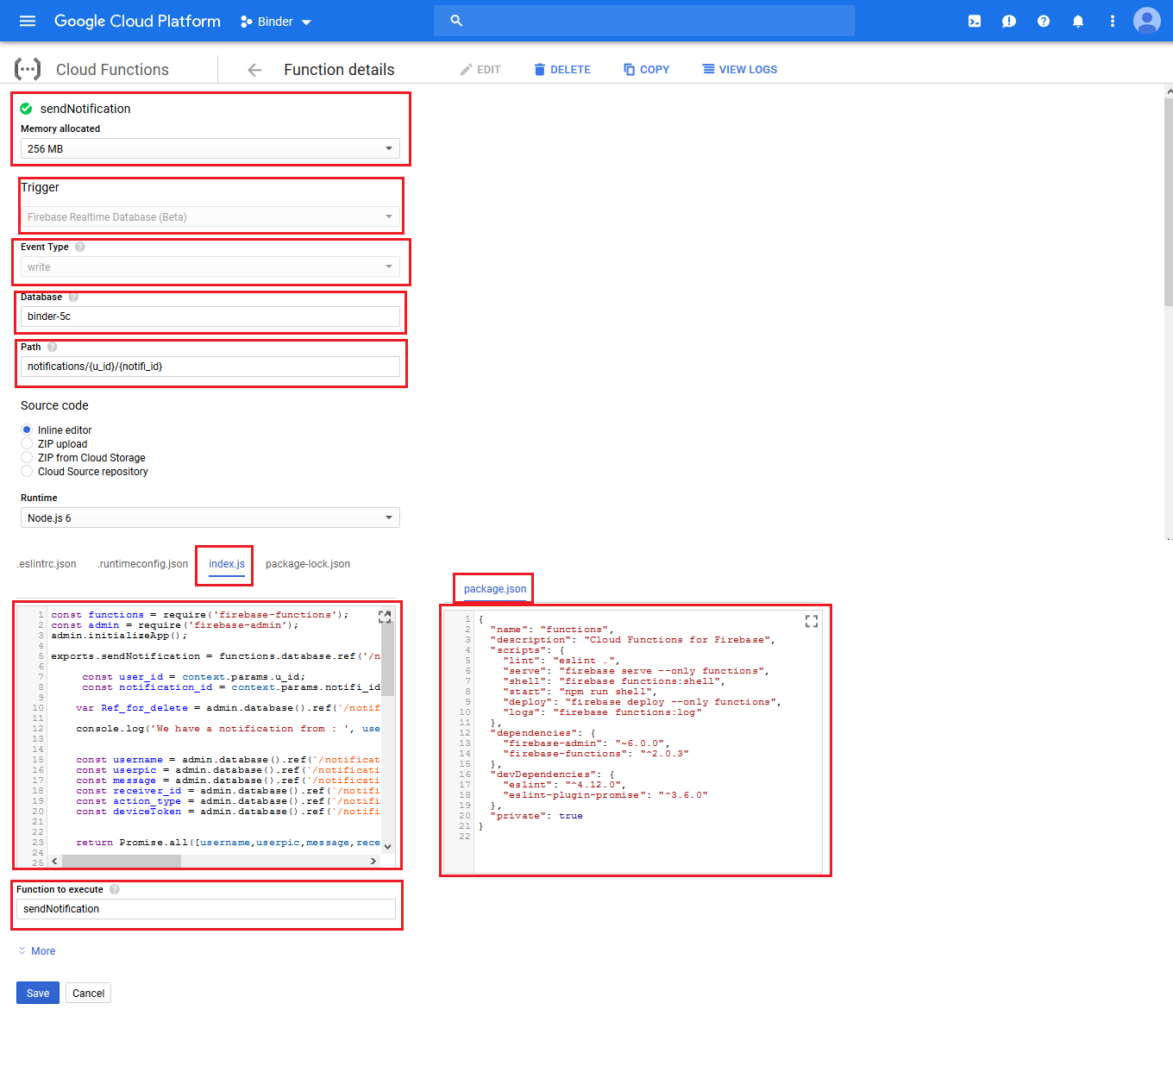The width and height of the screenshot is (1173, 1066).
Task: Select Cloud Source repository radio button
Action: [x=27, y=472]
